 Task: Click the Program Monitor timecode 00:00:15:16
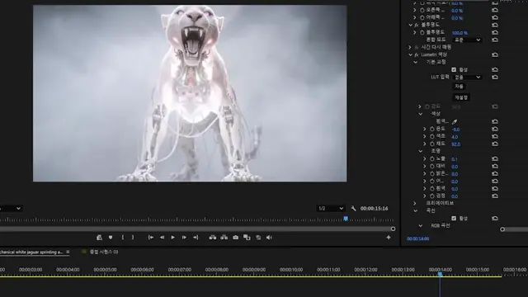tap(374, 209)
